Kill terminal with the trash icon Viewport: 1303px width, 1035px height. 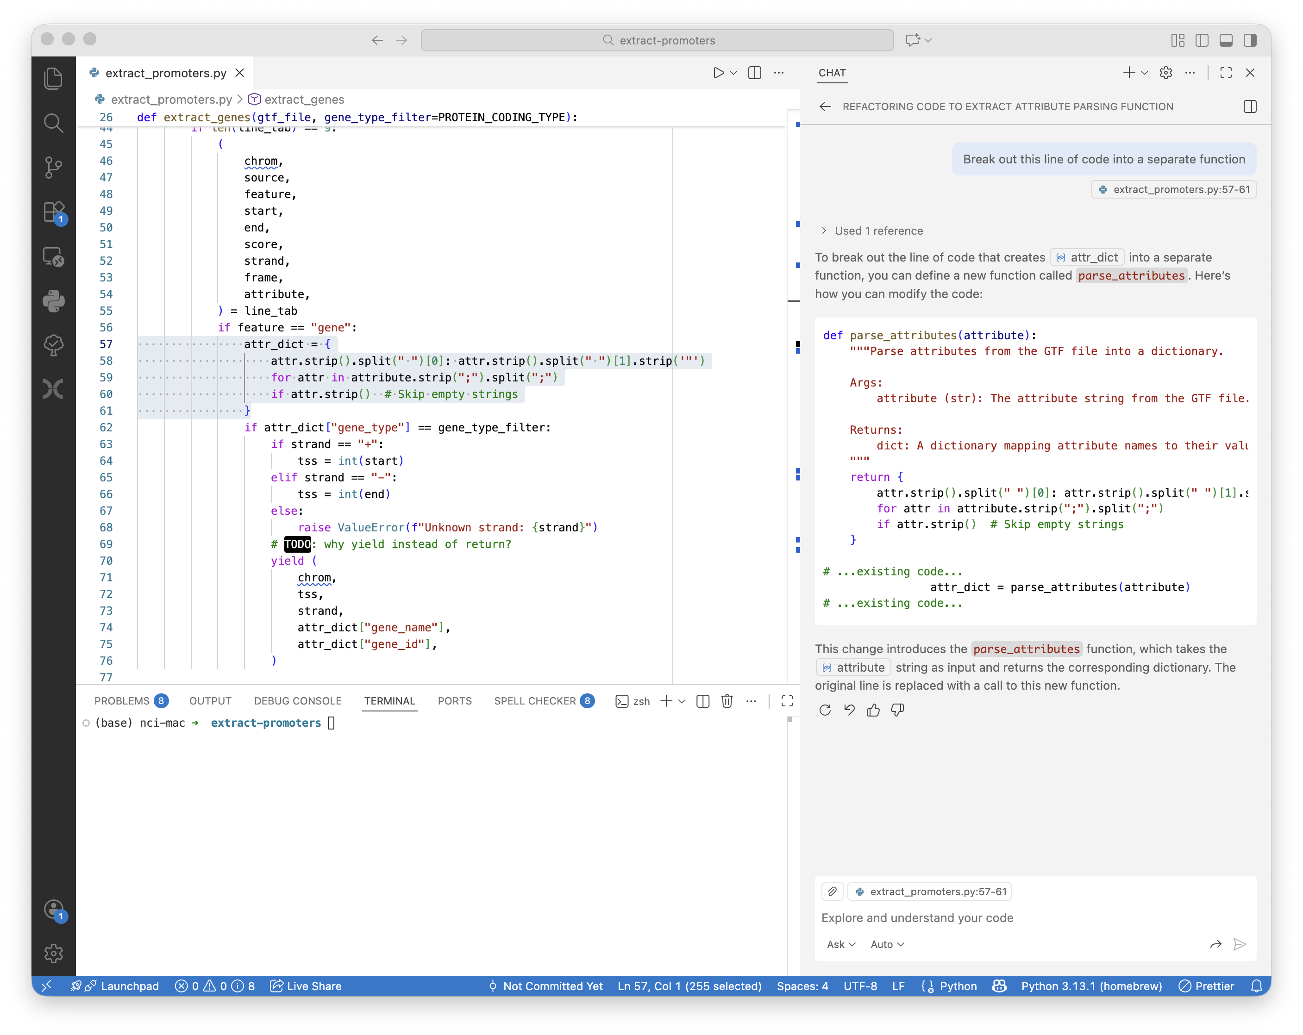pyautogui.click(x=727, y=701)
